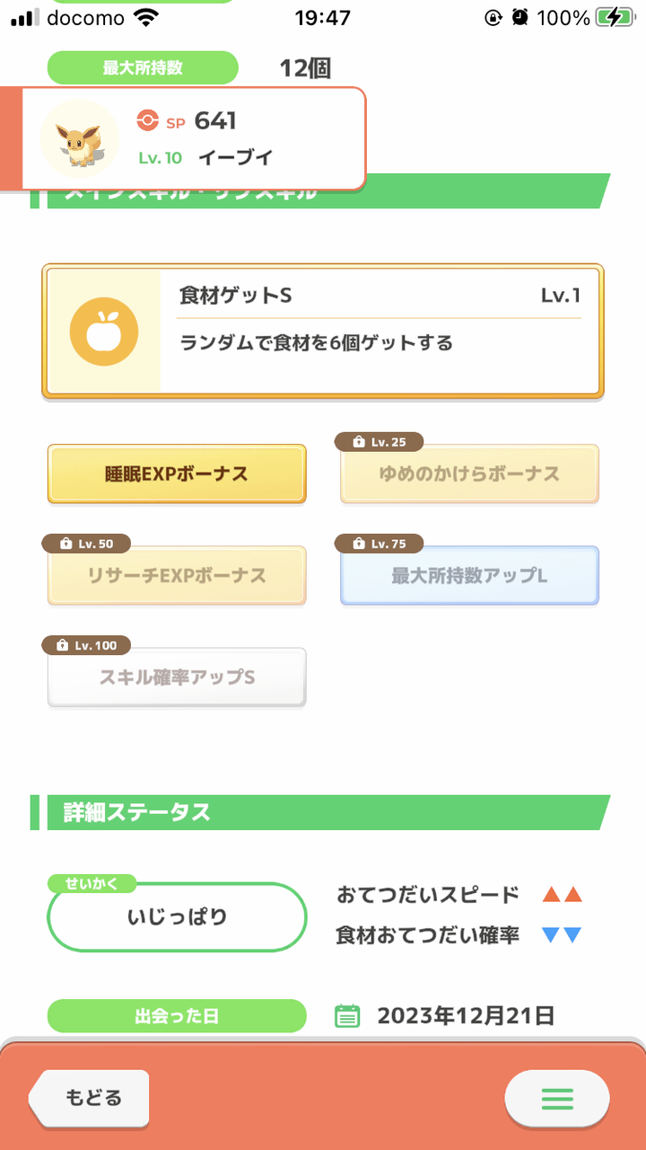Tap the 最大所持数 green label
This screenshot has width=646, height=1150.
143,67
